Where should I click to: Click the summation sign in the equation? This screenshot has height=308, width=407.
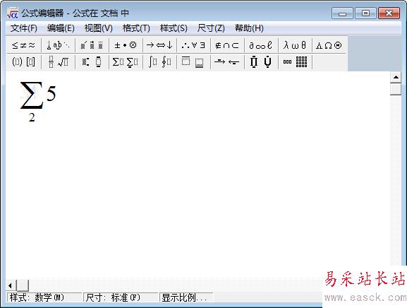32,95
